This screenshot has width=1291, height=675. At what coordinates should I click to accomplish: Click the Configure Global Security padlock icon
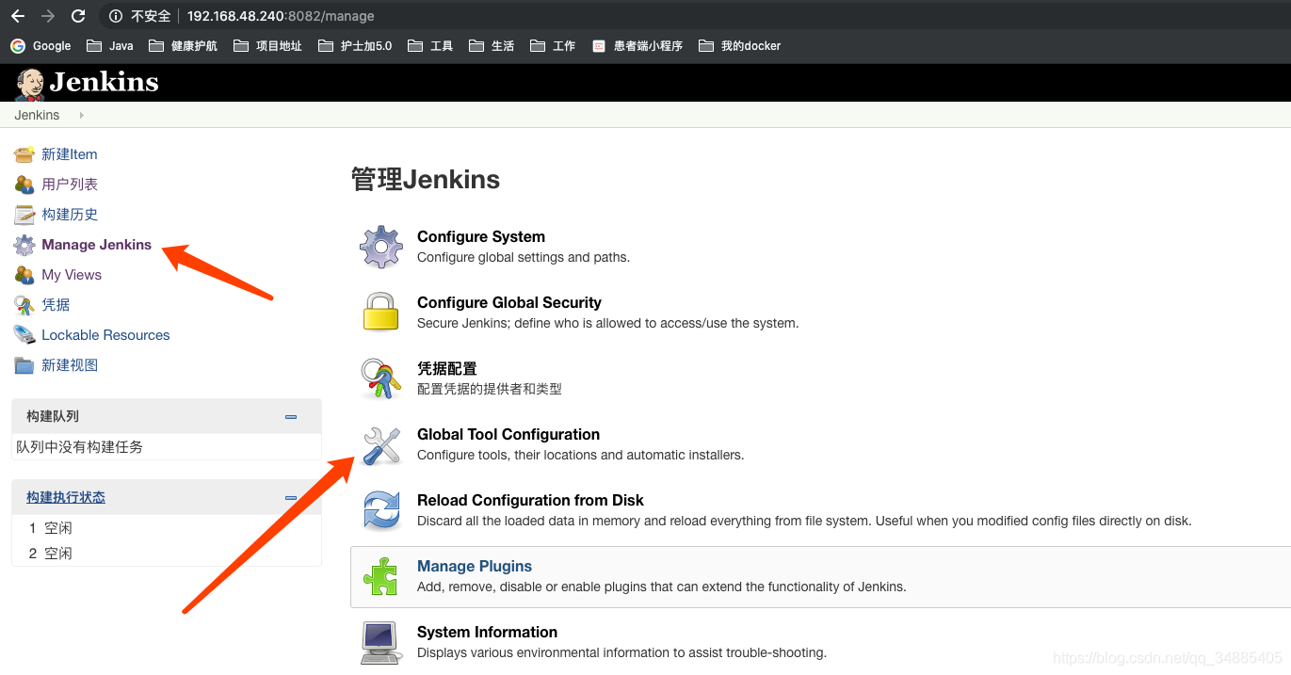click(381, 313)
